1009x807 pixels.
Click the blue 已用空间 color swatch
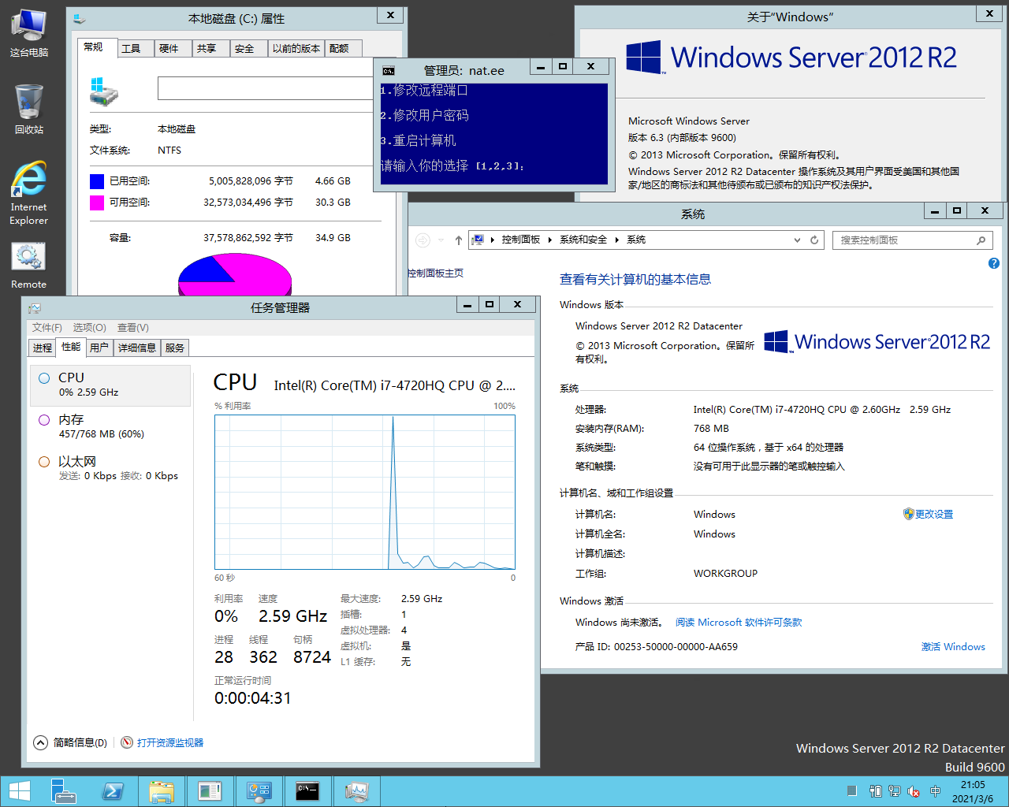97,181
